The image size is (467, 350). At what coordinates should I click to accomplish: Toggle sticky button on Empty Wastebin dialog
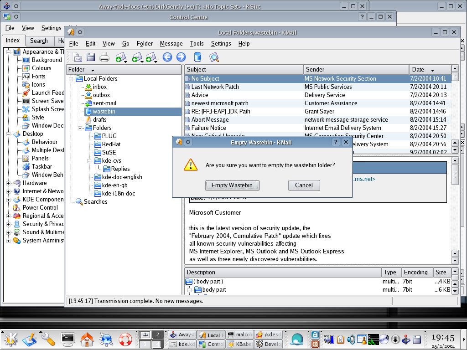coord(188,142)
